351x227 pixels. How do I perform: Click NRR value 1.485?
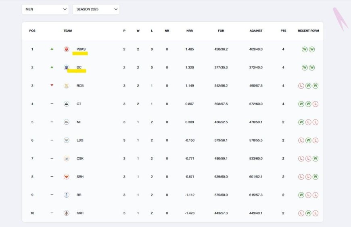click(x=190, y=49)
